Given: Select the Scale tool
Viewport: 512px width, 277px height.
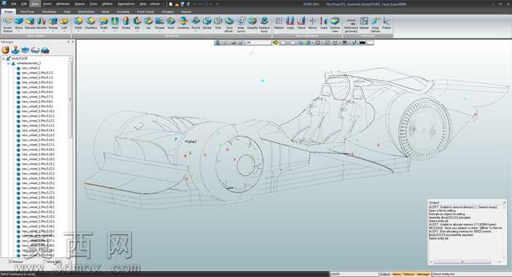Looking at the screenshot, I should (x=324, y=23).
